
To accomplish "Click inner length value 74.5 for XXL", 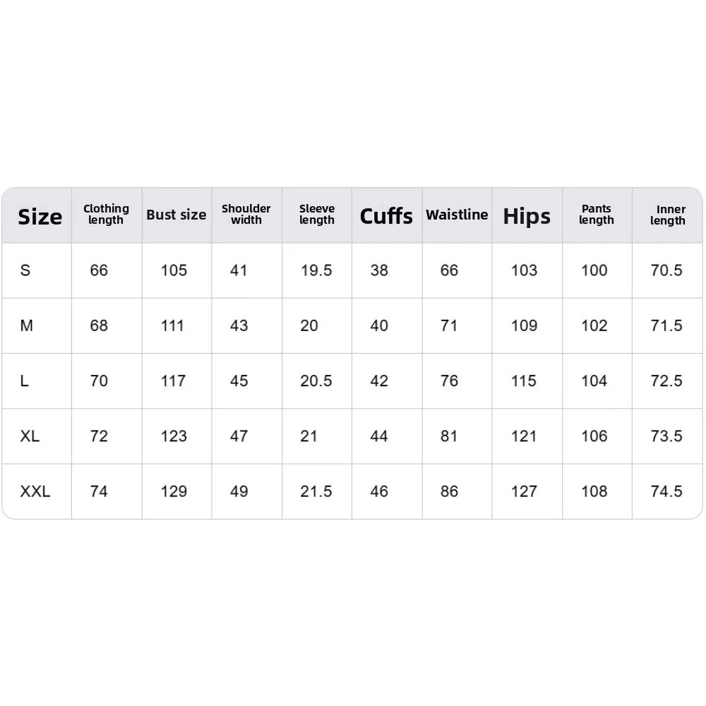I will [x=666, y=491].
